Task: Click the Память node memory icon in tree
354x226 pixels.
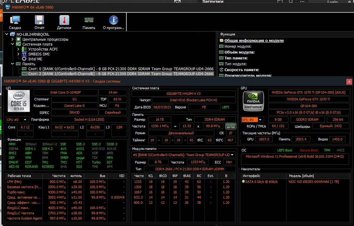Action: [x=18, y=64]
